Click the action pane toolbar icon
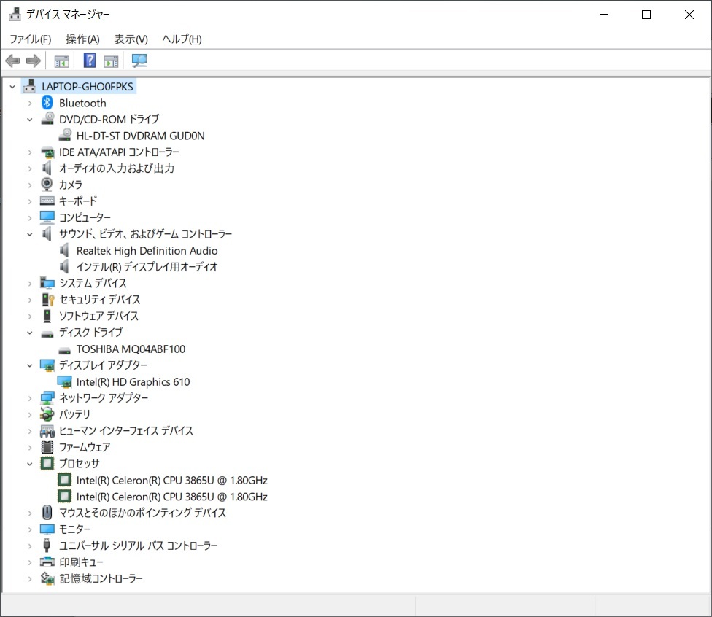The image size is (712, 617). pos(111,61)
